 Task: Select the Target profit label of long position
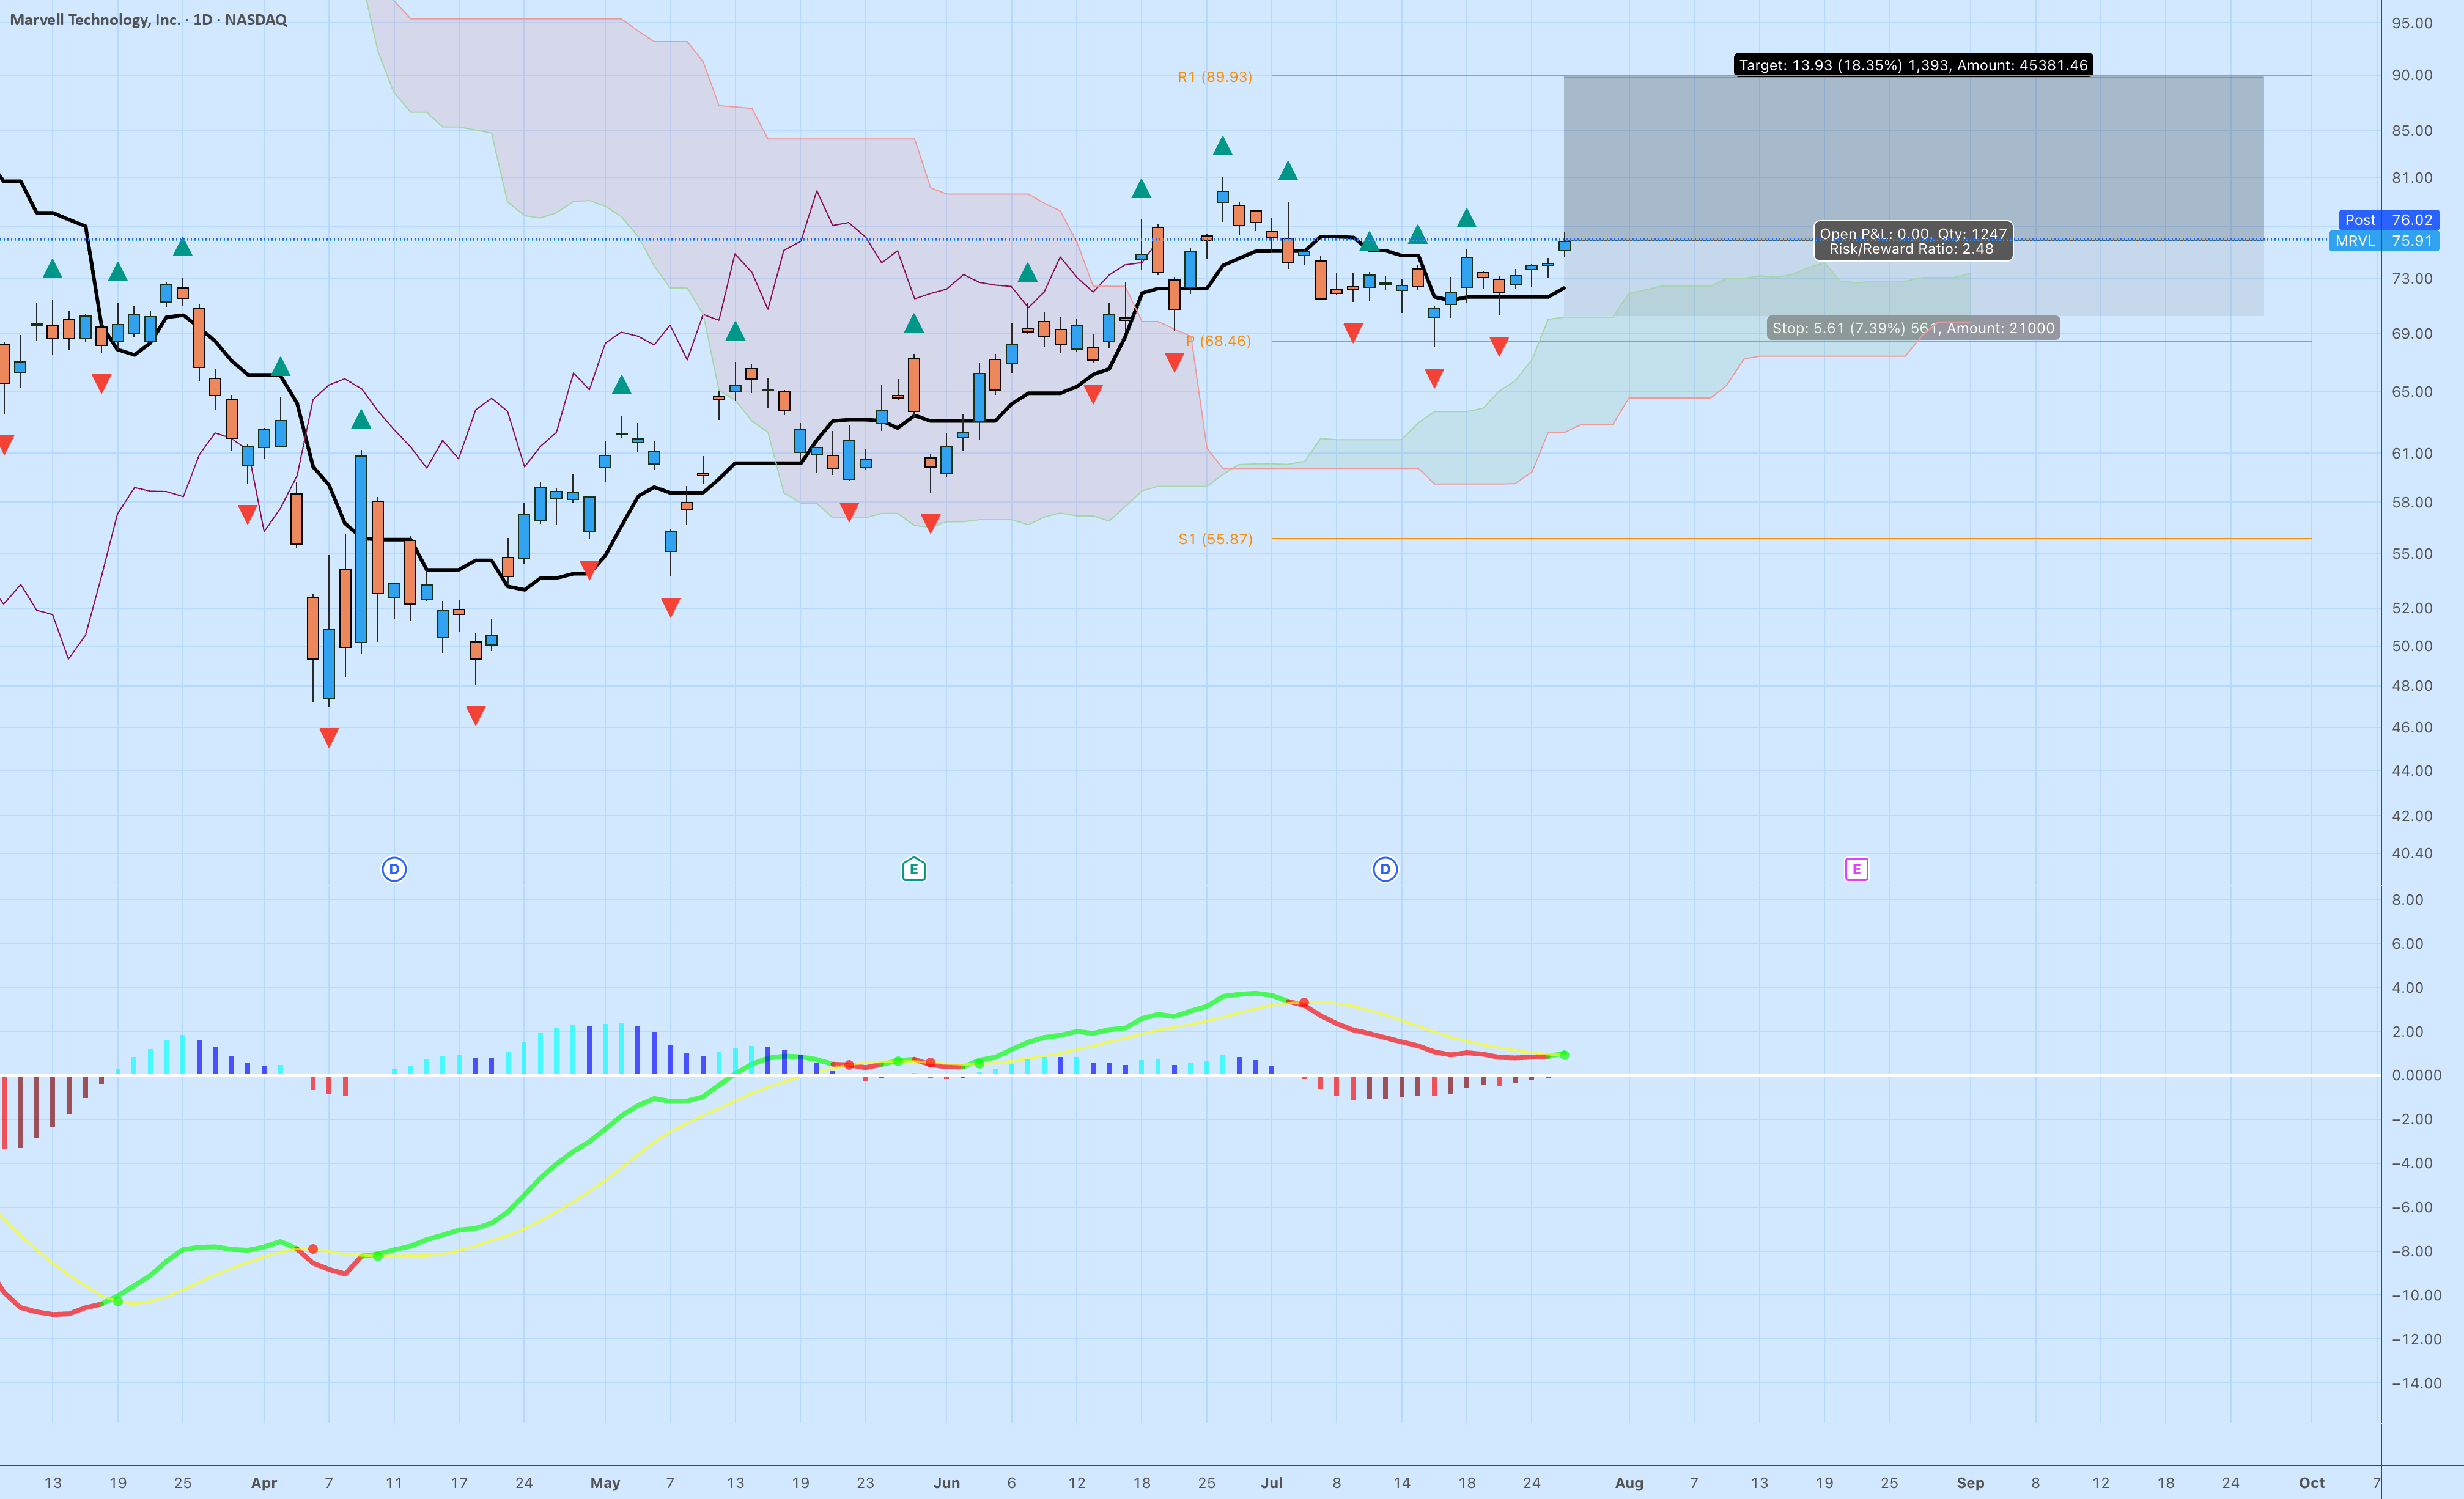pyautogui.click(x=1913, y=65)
